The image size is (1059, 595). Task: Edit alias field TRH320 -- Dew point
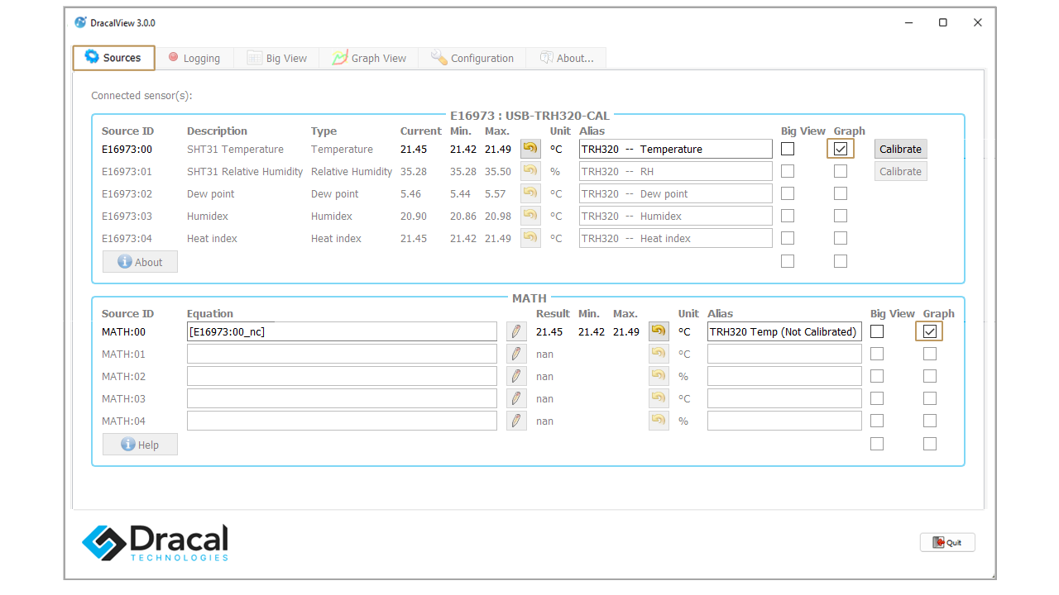tap(675, 194)
